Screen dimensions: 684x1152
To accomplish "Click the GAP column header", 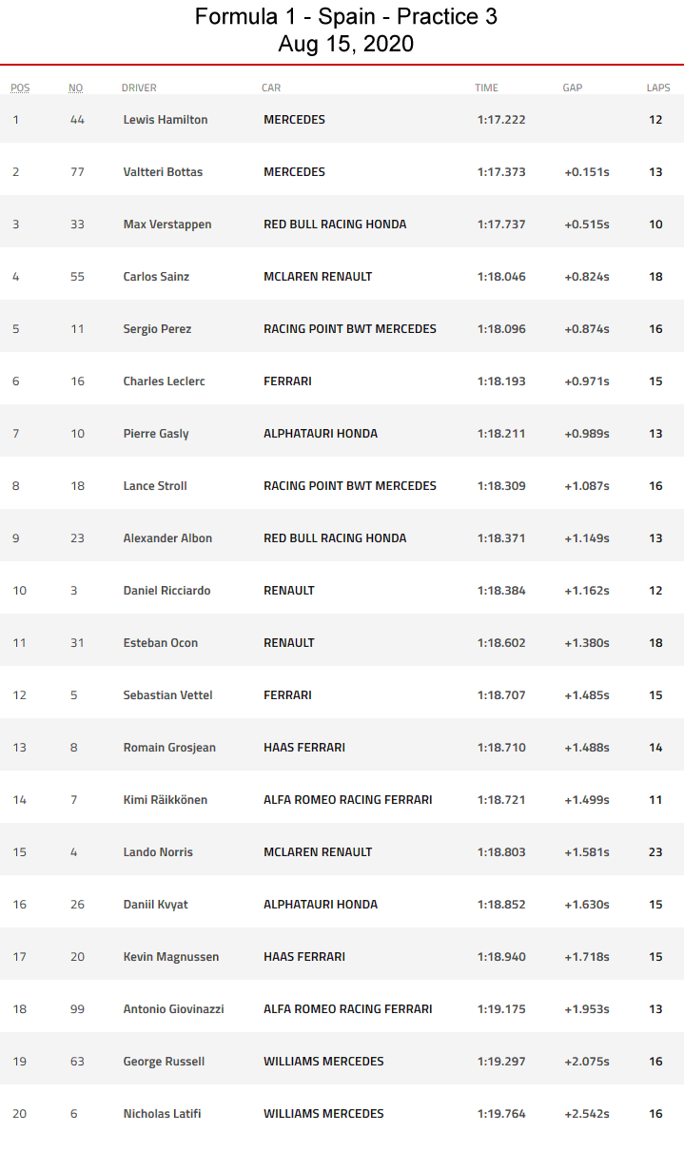I will [x=572, y=88].
